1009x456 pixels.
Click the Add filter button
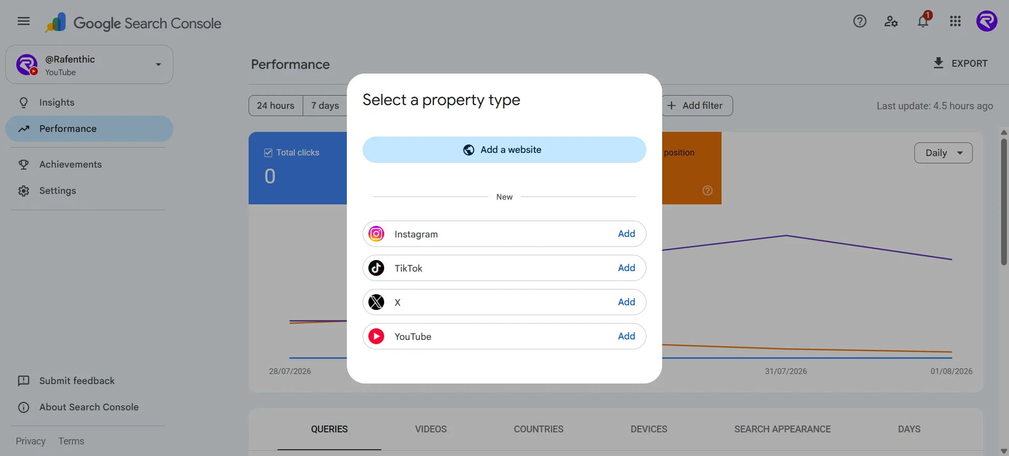697,106
